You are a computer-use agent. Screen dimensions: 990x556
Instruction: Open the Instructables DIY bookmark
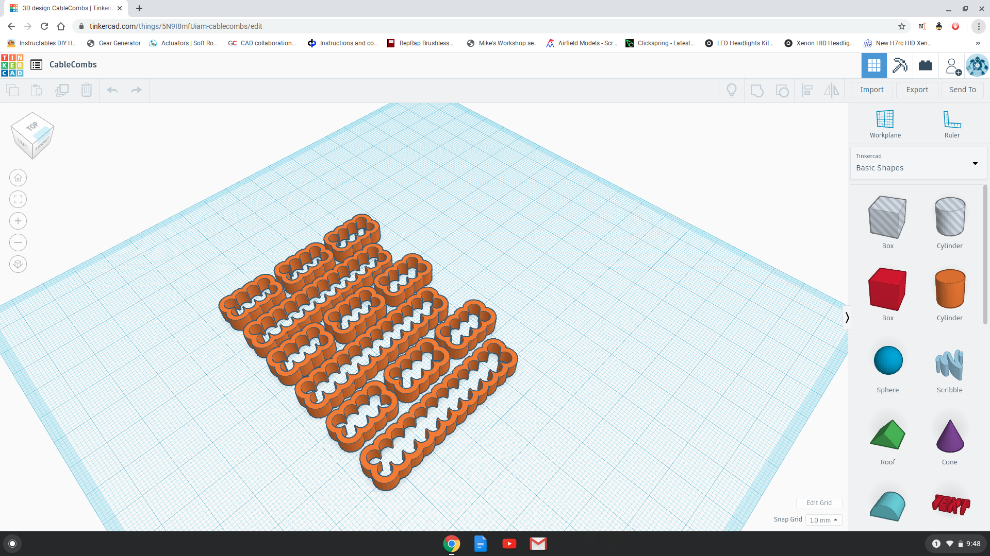click(x=42, y=43)
